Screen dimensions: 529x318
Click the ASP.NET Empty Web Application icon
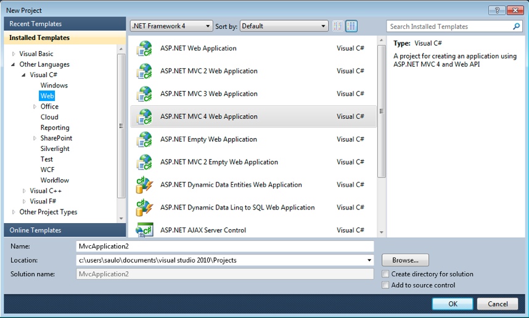click(x=144, y=140)
